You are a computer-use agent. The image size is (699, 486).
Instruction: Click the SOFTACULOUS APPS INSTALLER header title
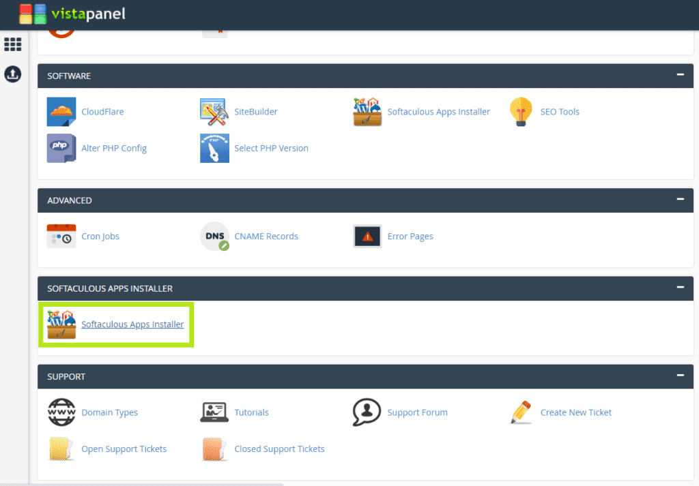pos(110,289)
